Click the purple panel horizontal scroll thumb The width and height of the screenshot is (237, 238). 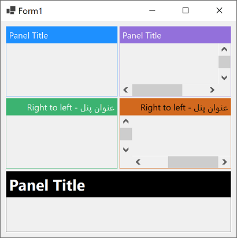coord(157,90)
